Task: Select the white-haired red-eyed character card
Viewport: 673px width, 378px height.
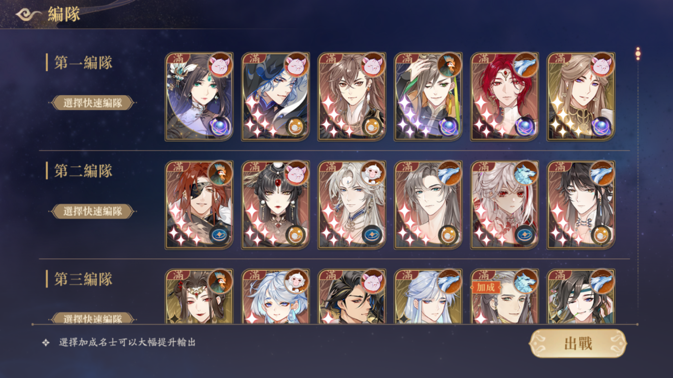Action: 504,205
